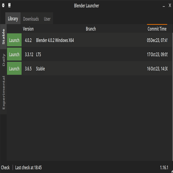Launch Blender 3.6.5 Stable
Screen dimensions: 173x173
(x=14, y=68)
